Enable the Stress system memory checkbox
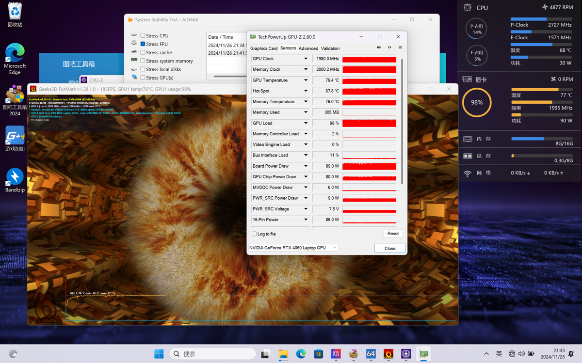Viewport: 582px width, 363px height. 143,61
